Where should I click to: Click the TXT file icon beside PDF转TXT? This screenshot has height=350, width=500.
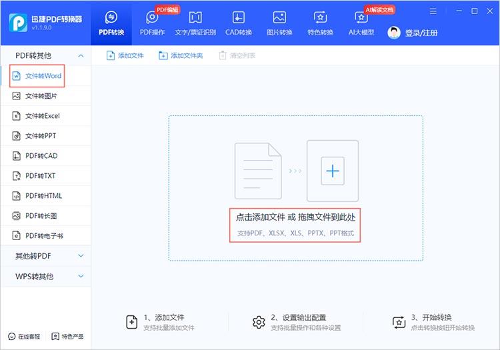pos(16,176)
